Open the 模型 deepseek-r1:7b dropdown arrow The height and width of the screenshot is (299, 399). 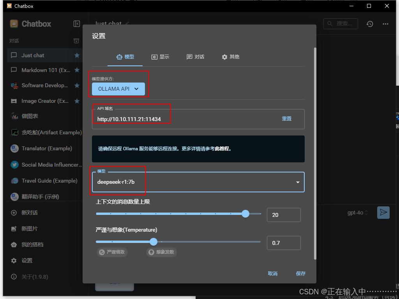[298, 182]
